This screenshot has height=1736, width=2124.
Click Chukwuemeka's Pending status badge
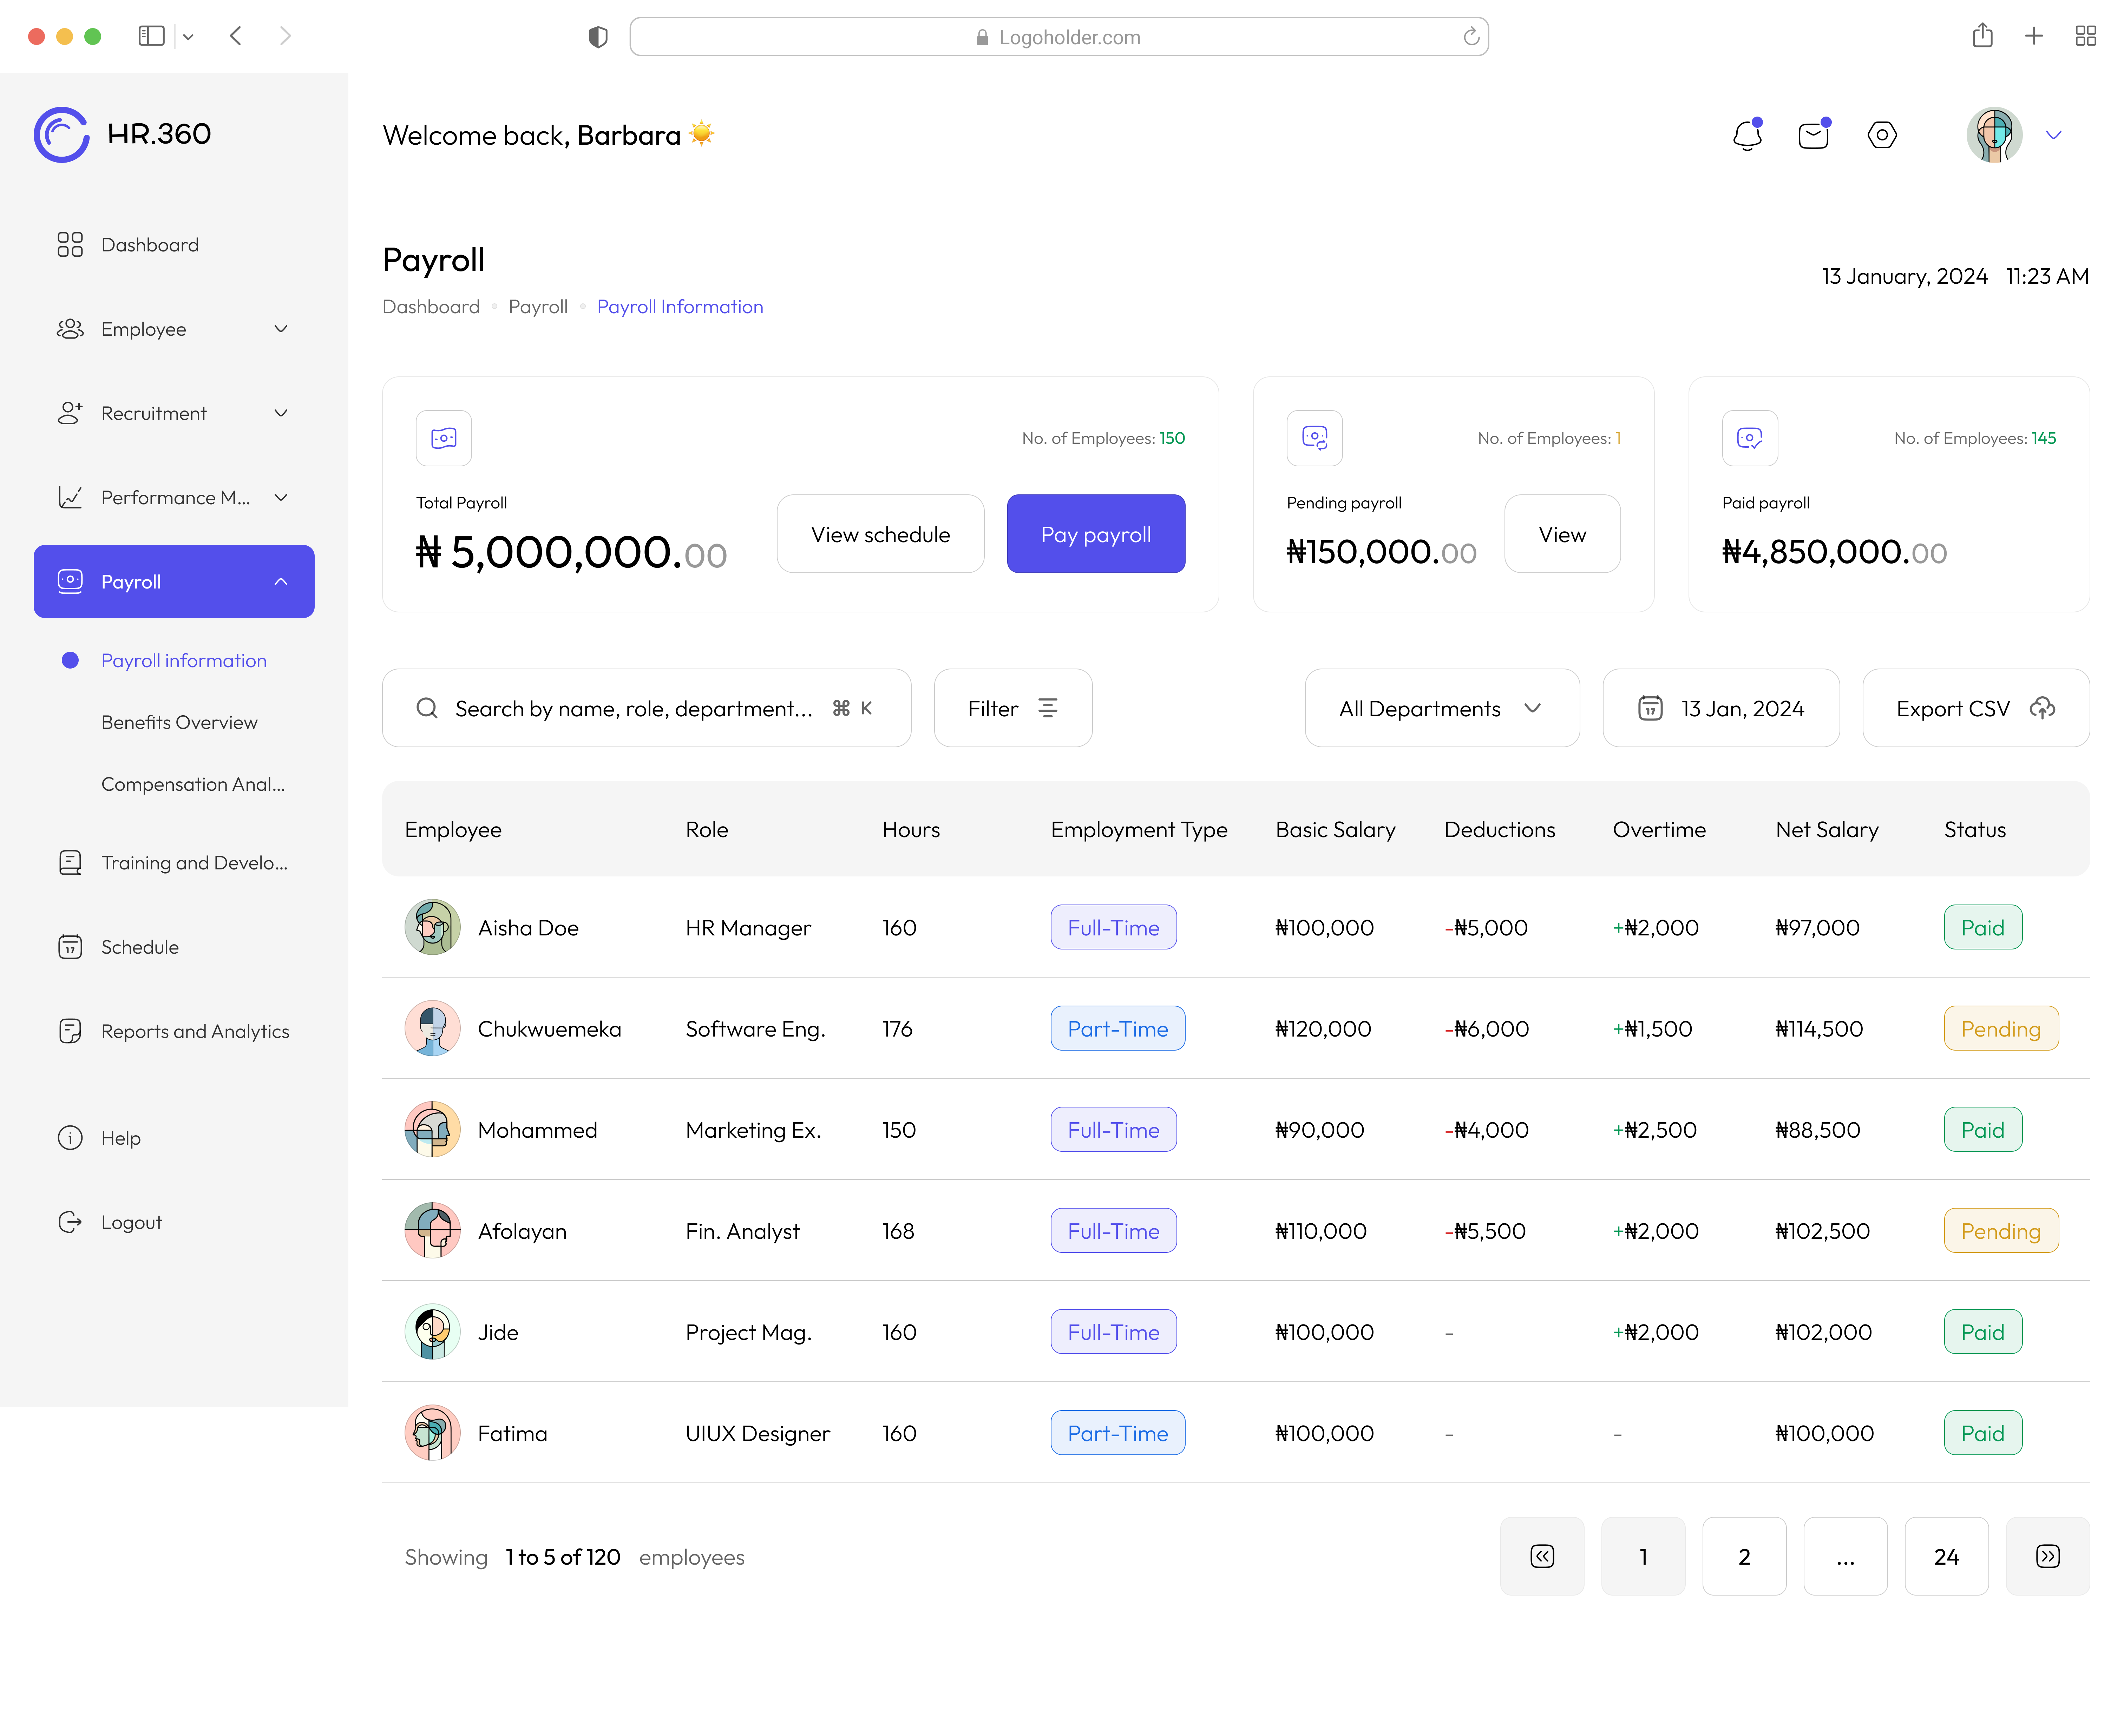[x=2001, y=1028]
